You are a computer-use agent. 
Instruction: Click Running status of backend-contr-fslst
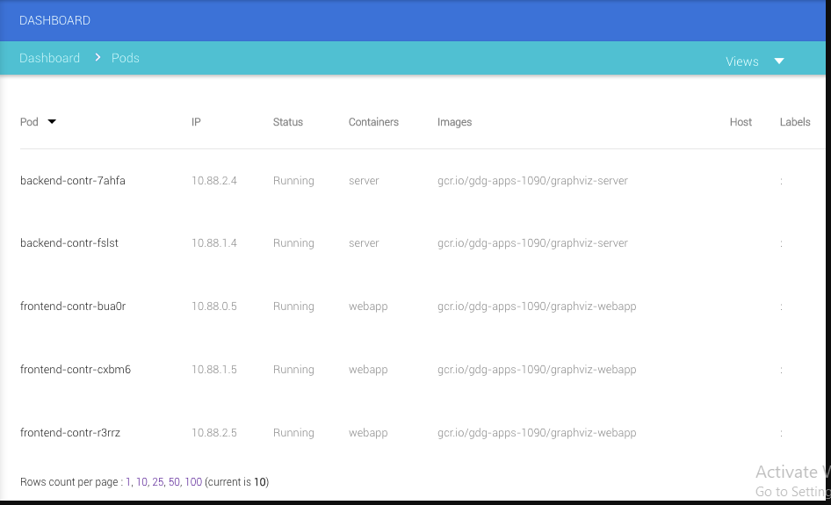[x=293, y=243]
